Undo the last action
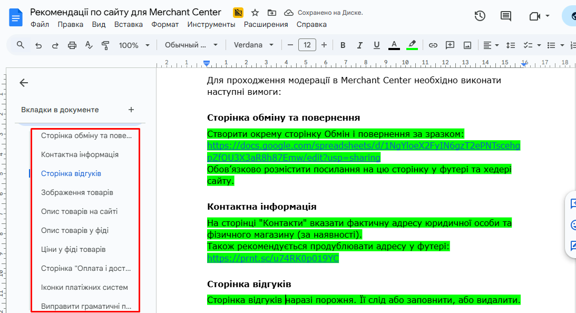576x313 pixels. coord(38,45)
